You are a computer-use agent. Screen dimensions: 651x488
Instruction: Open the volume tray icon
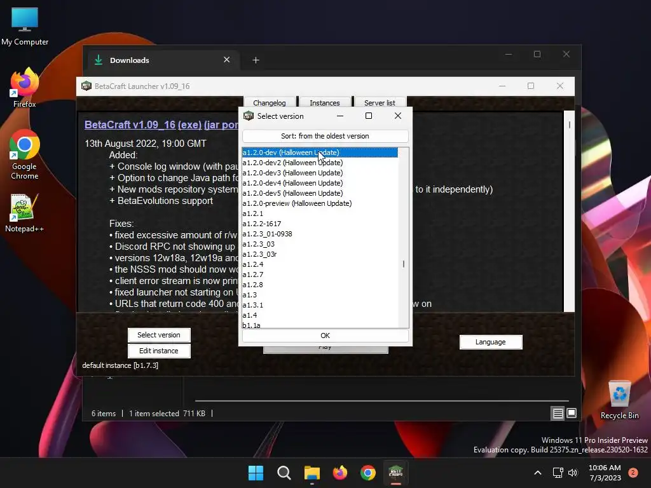(x=573, y=473)
